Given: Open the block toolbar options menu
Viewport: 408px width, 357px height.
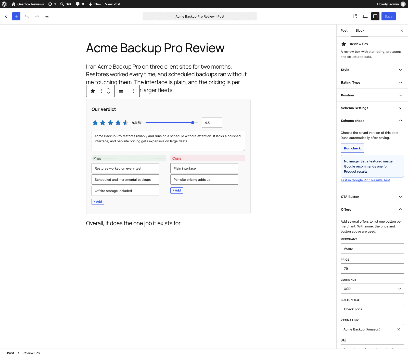Looking at the screenshot, I should click(x=133, y=91).
